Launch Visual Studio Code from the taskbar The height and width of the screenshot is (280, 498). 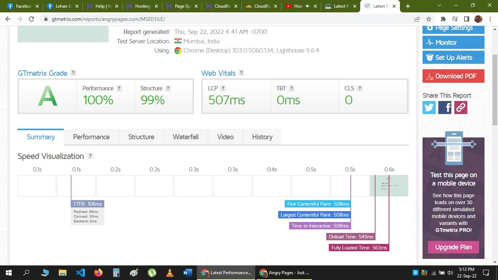coord(81,272)
